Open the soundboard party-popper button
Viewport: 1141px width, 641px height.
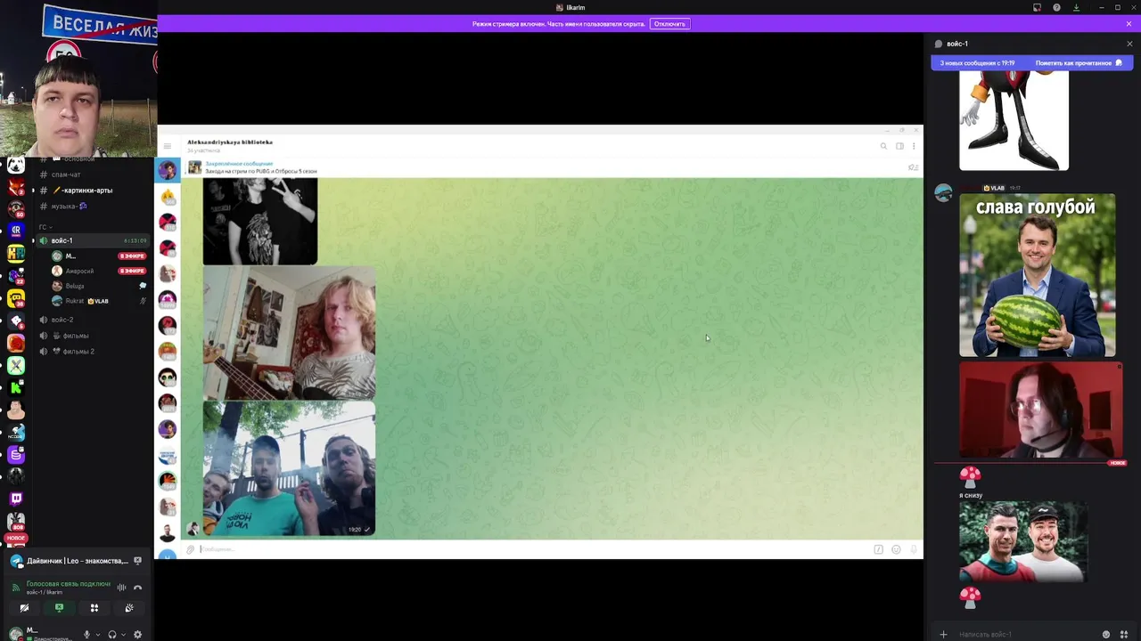pos(129,608)
